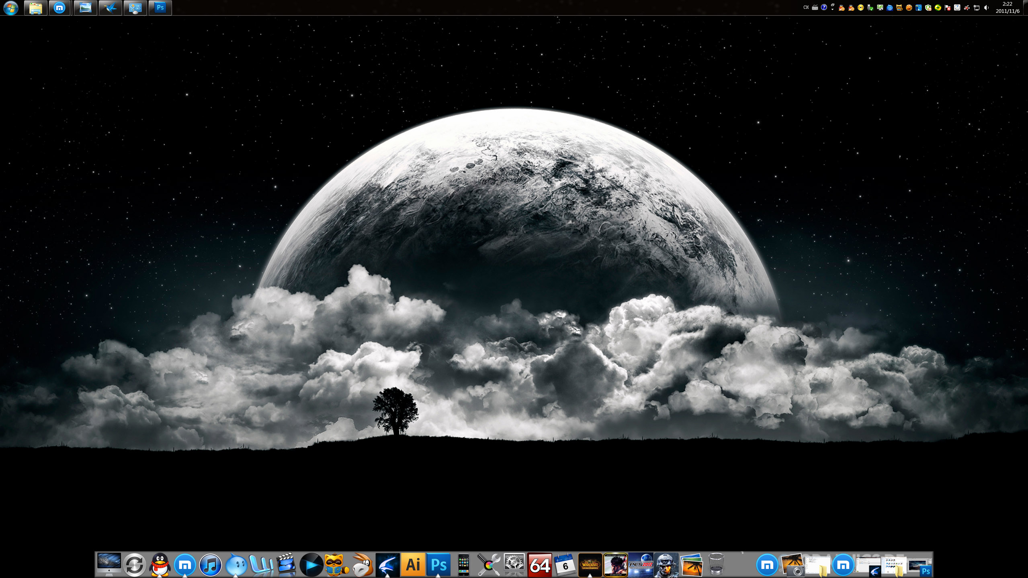Launch the movie clapperboard dock icon
Viewport: 1028px width, 578px height.
coord(286,565)
